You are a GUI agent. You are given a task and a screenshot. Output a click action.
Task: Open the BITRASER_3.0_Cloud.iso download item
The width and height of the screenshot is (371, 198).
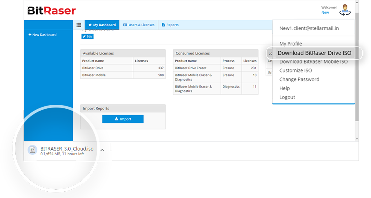(67, 149)
